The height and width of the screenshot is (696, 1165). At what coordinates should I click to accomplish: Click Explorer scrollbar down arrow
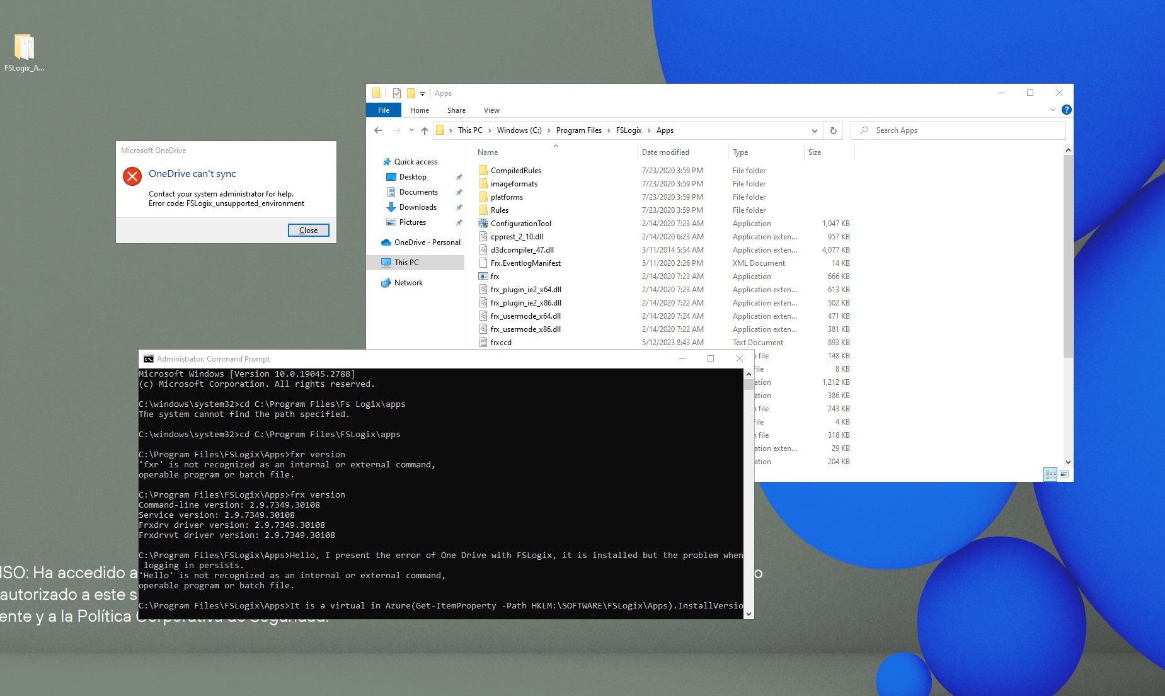pyautogui.click(x=1067, y=462)
